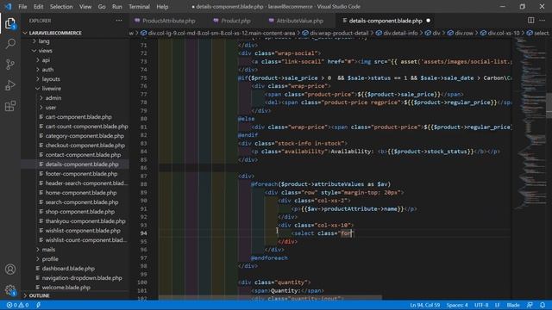This screenshot has width=552, height=310.
Task: Open the Source Control view icon
Action: (10, 65)
